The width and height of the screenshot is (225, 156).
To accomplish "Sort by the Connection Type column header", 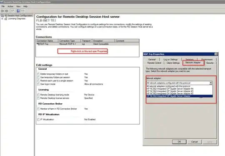I will click(70, 41).
